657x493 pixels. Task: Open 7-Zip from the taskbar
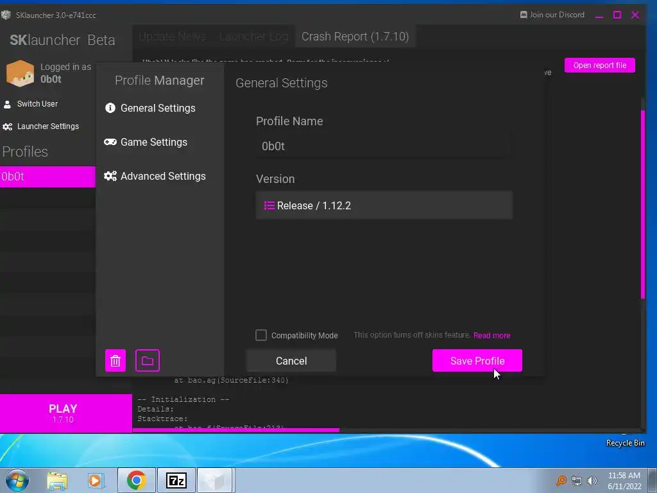tap(176, 480)
